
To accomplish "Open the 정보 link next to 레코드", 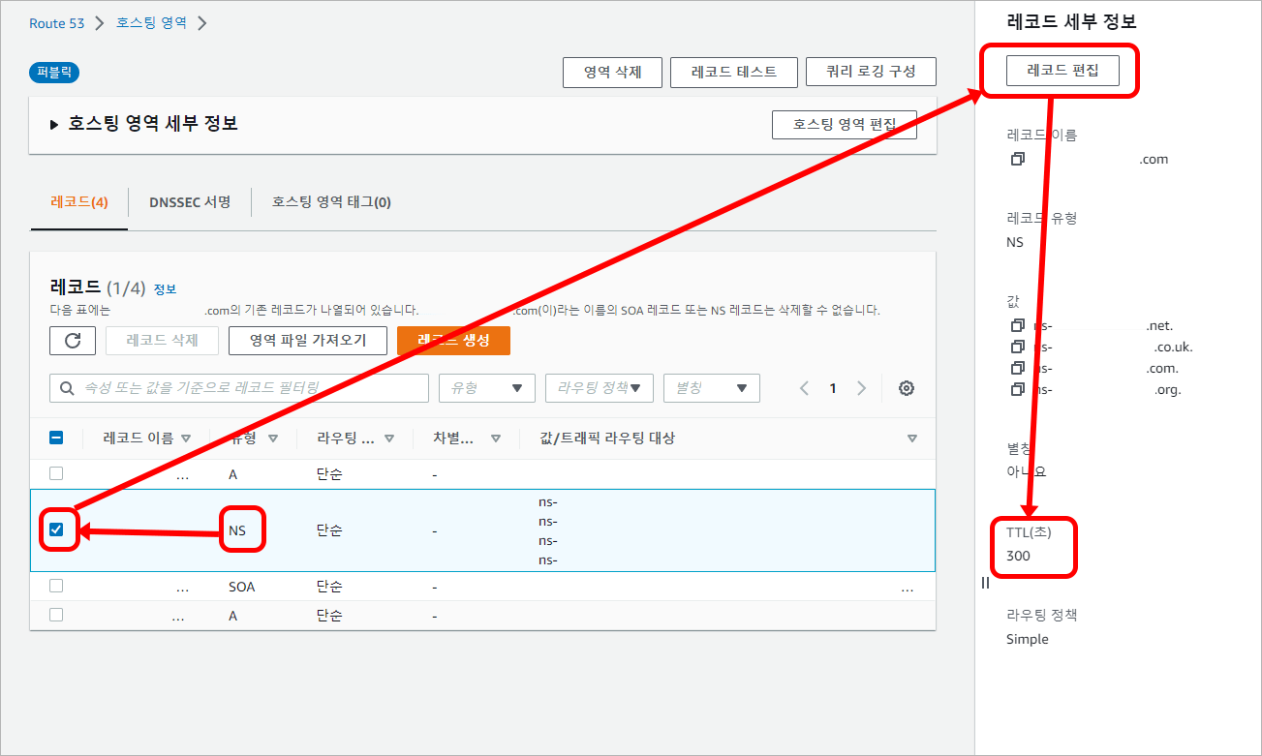I will point(165,289).
